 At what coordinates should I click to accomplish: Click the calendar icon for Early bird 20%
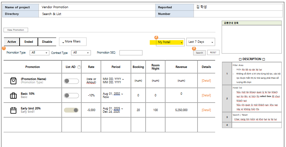13,110
